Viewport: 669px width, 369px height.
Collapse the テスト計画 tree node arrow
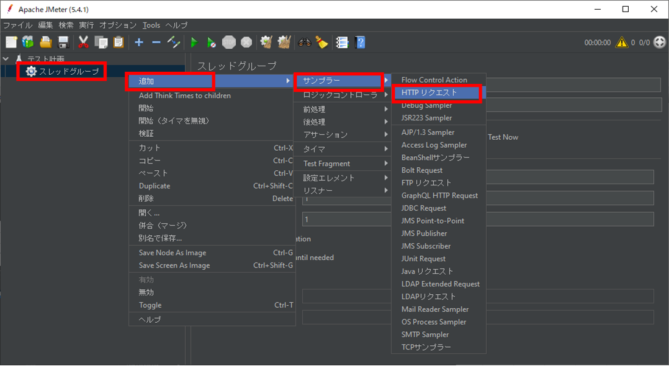click(6, 59)
